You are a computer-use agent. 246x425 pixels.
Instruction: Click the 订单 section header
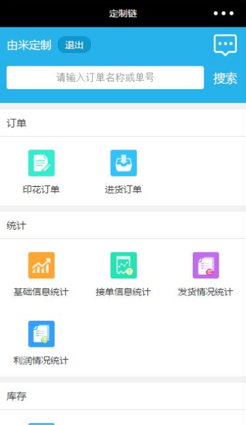tap(16, 123)
